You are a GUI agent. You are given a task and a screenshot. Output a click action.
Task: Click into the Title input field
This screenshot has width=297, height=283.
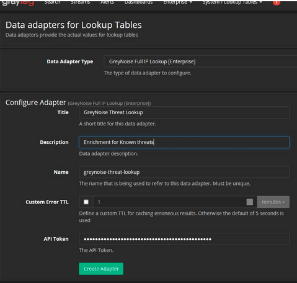pos(184,112)
